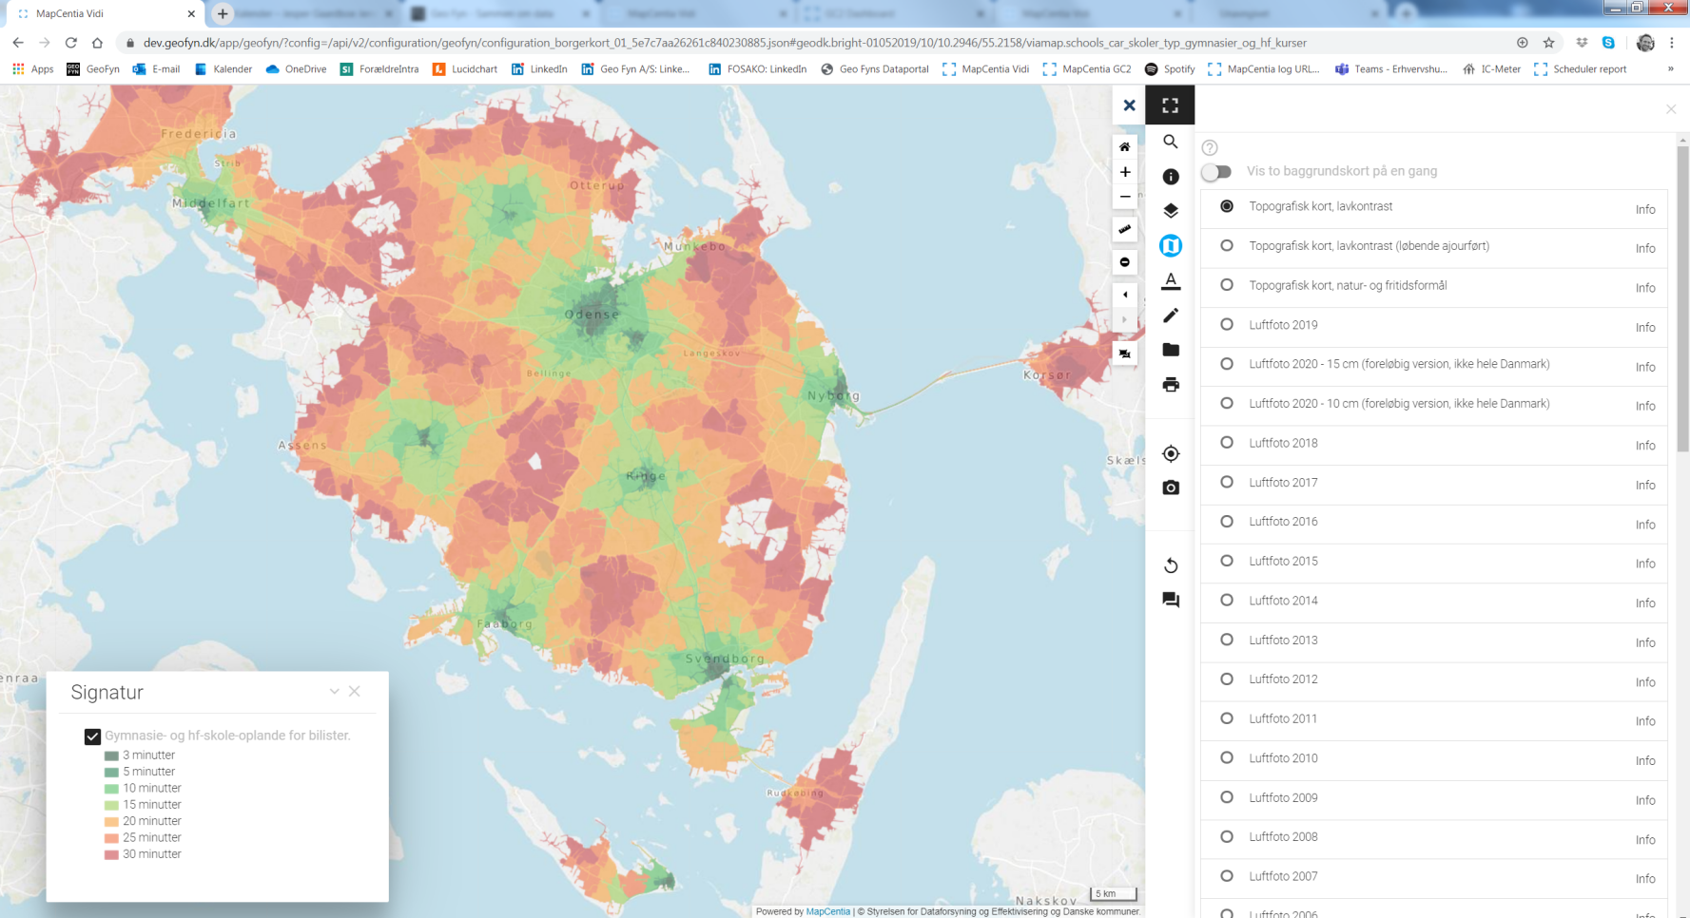Select Luftfoto 2020 - 10 cm radio button

pyautogui.click(x=1227, y=403)
